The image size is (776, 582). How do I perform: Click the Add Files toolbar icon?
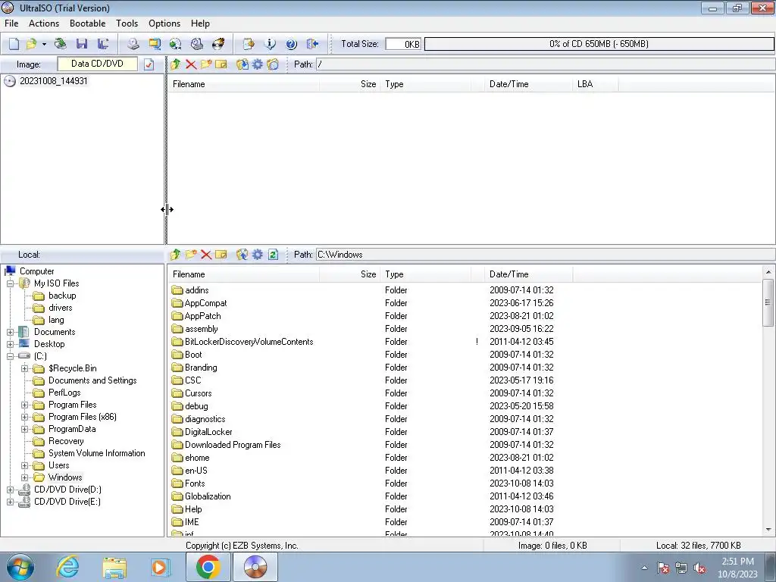249,44
